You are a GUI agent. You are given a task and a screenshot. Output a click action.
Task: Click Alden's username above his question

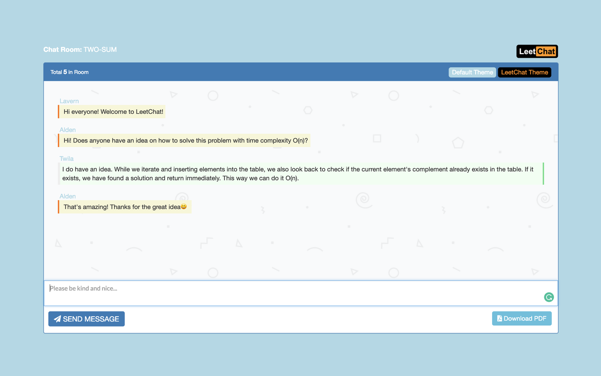(67, 130)
